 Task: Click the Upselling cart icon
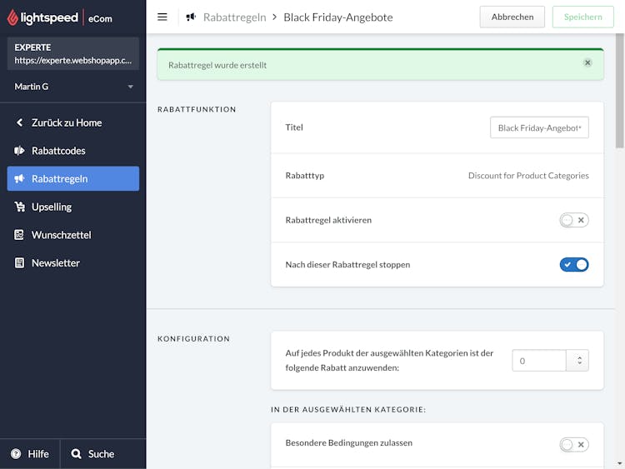(19, 207)
